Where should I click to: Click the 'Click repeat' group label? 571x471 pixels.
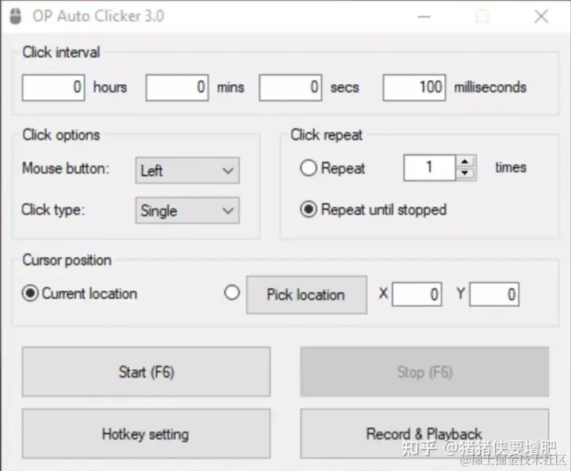[326, 135]
